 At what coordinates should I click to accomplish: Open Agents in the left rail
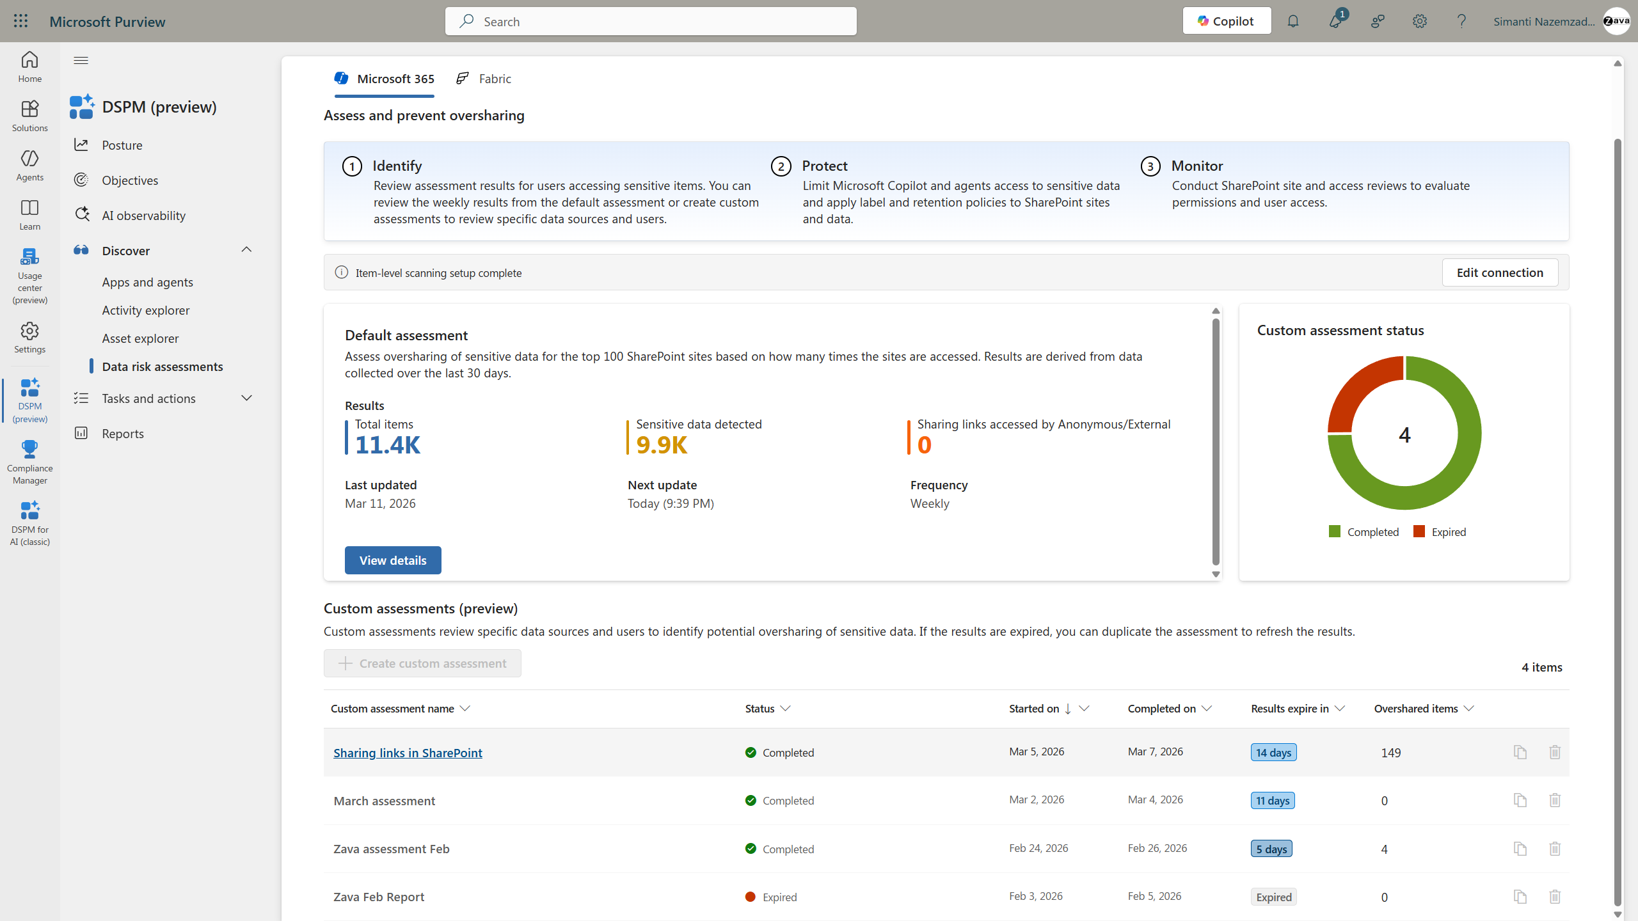tap(29, 165)
